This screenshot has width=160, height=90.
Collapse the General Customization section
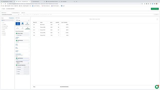(29, 31)
